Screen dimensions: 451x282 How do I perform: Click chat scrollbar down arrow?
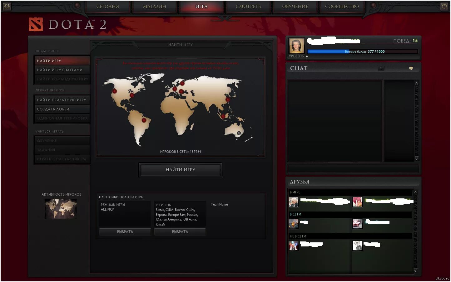pyautogui.click(x=416, y=158)
